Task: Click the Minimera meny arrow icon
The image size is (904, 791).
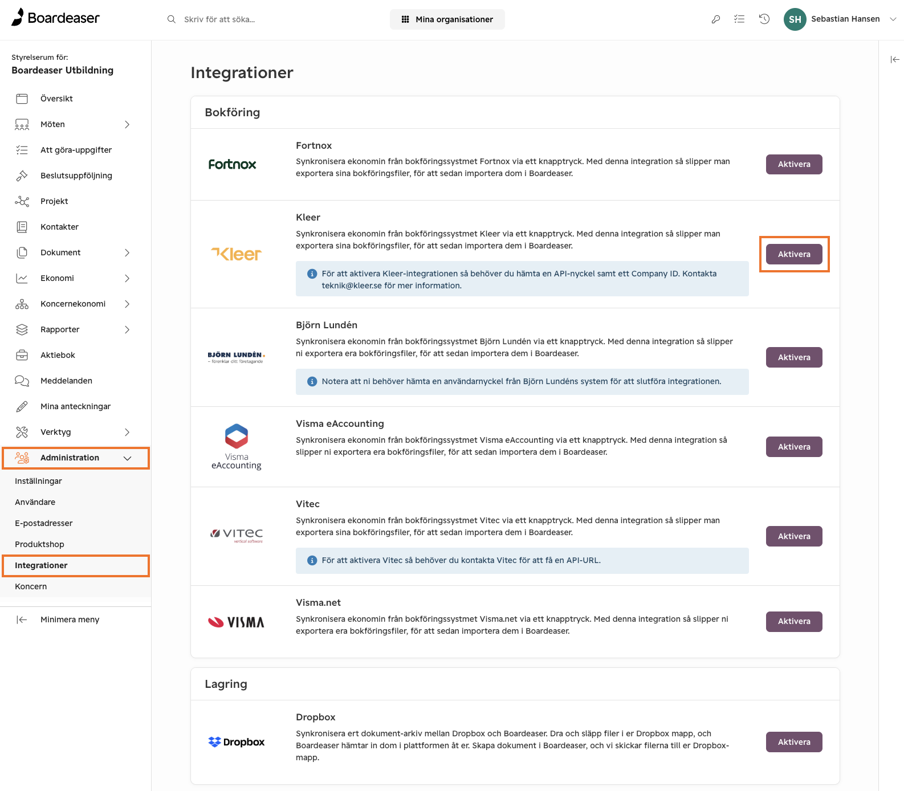Action: click(22, 619)
